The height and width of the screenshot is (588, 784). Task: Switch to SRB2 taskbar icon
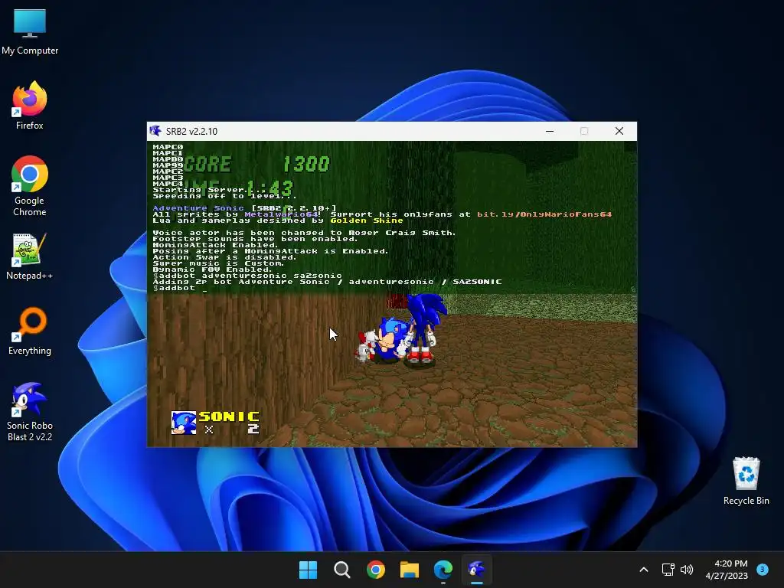click(477, 570)
